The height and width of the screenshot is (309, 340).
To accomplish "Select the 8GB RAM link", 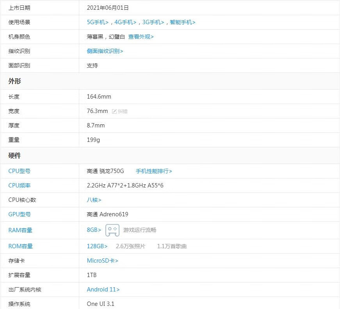I will (94, 230).
